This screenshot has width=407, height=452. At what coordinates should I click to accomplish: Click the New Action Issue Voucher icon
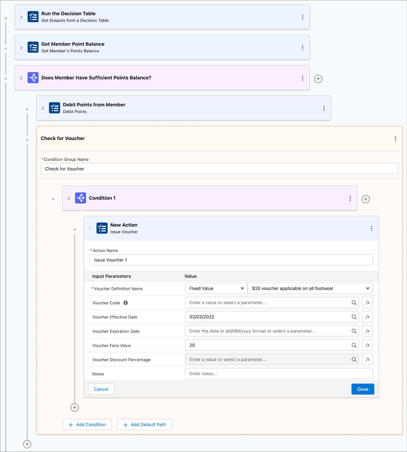tap(102, 228)
